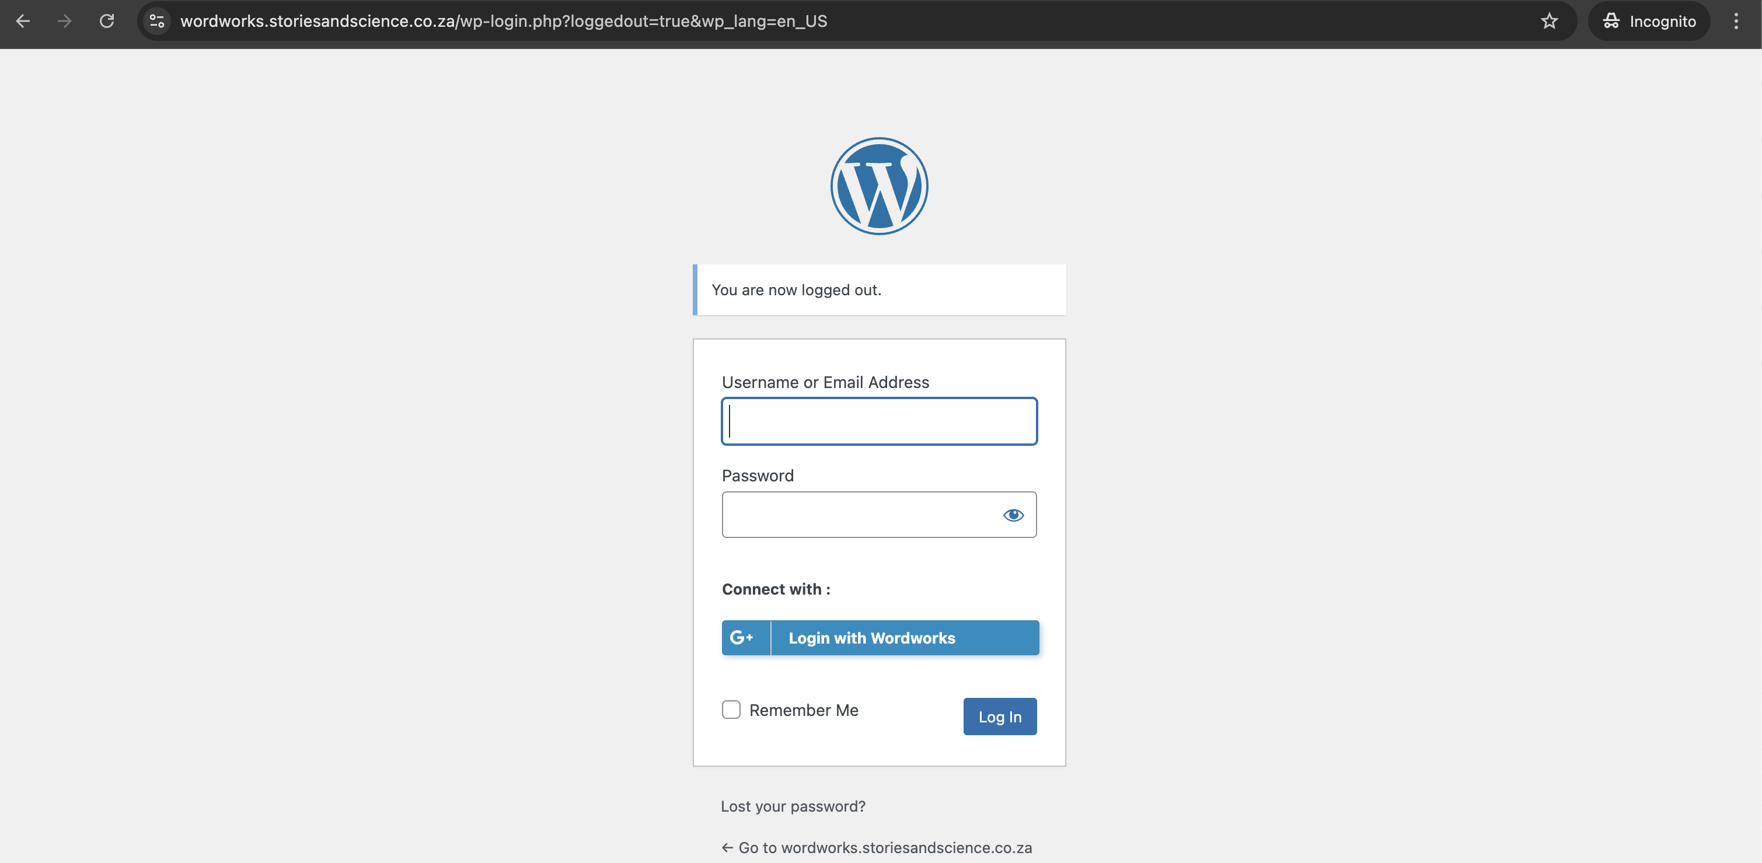
Task: Click the browser back arrow
Action: 23,21
